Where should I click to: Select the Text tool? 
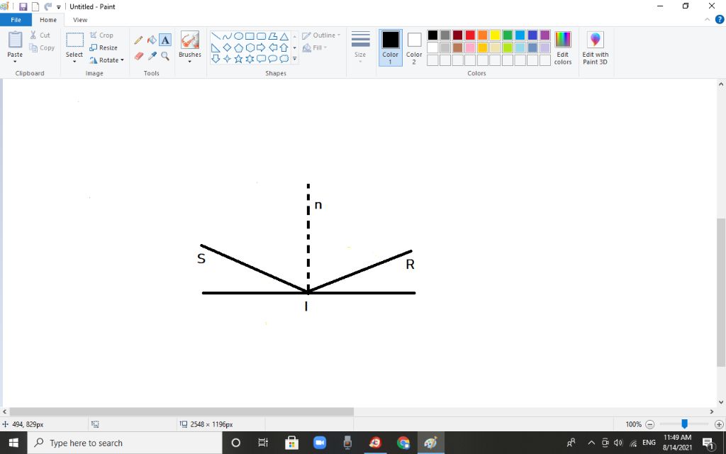tap(165, 40)
